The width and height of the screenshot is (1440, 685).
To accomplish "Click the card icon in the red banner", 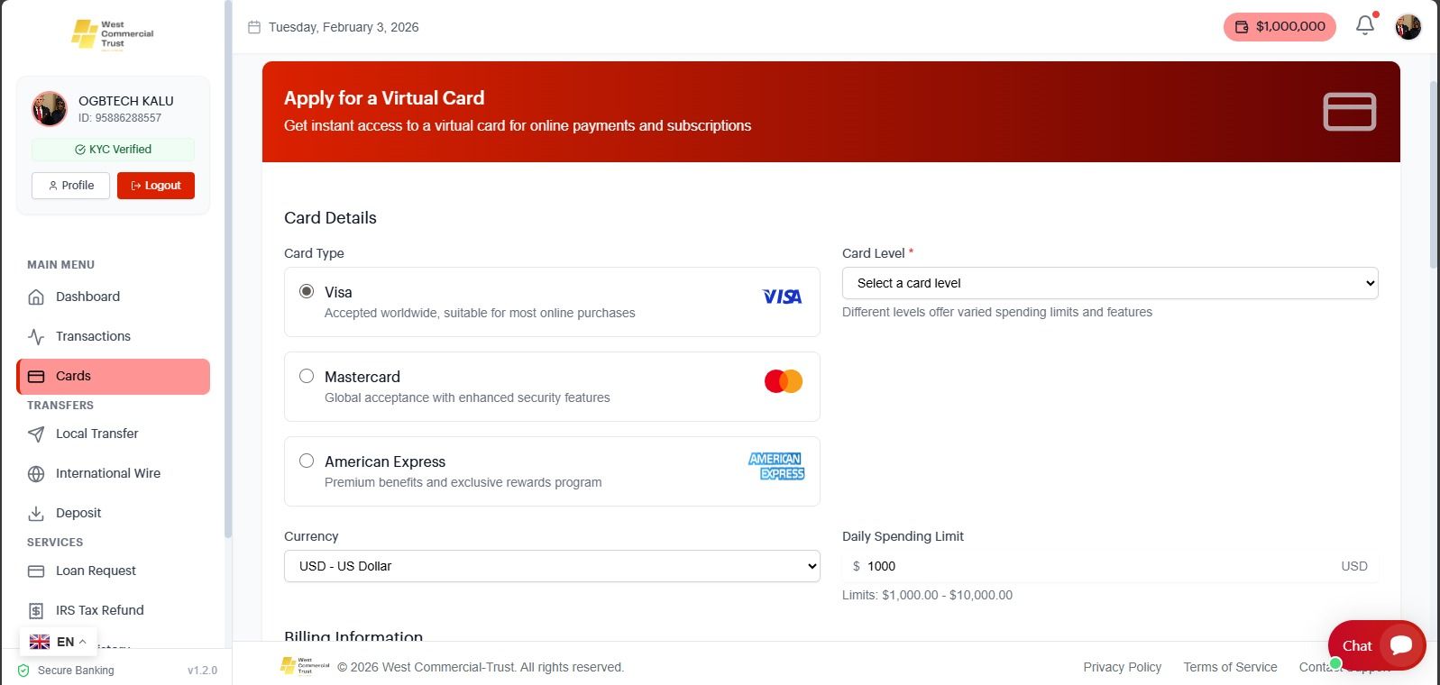I will click(1350, 112).
